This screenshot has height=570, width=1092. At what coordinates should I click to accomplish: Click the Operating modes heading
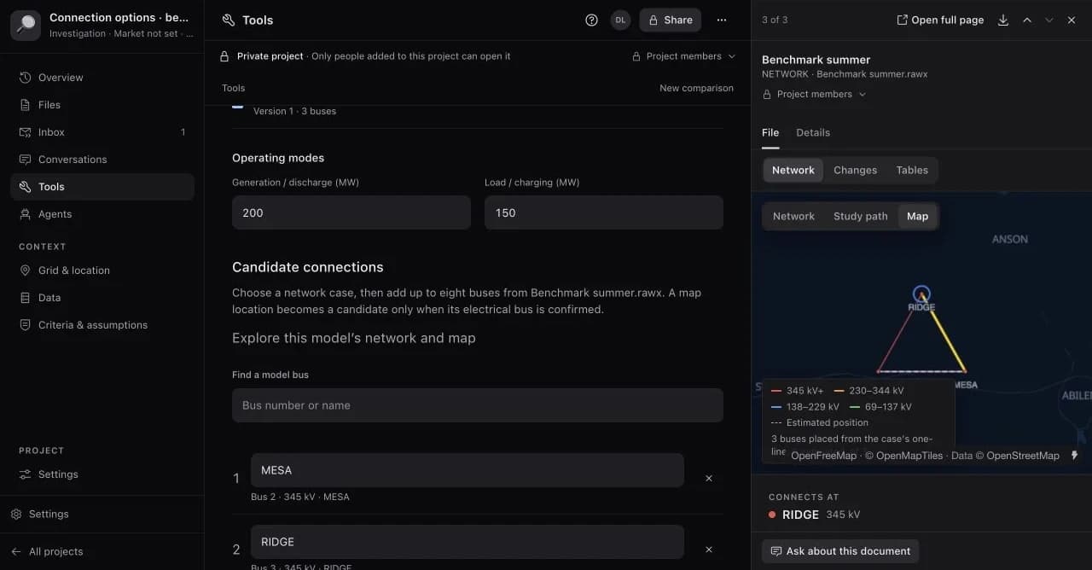(278, 158)
